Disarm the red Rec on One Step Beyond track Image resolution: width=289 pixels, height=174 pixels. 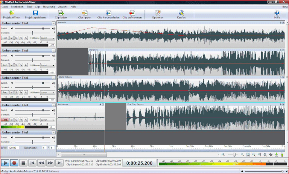[5, 120]
